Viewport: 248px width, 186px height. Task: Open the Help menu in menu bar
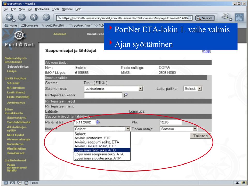click(x=78, y=9)
